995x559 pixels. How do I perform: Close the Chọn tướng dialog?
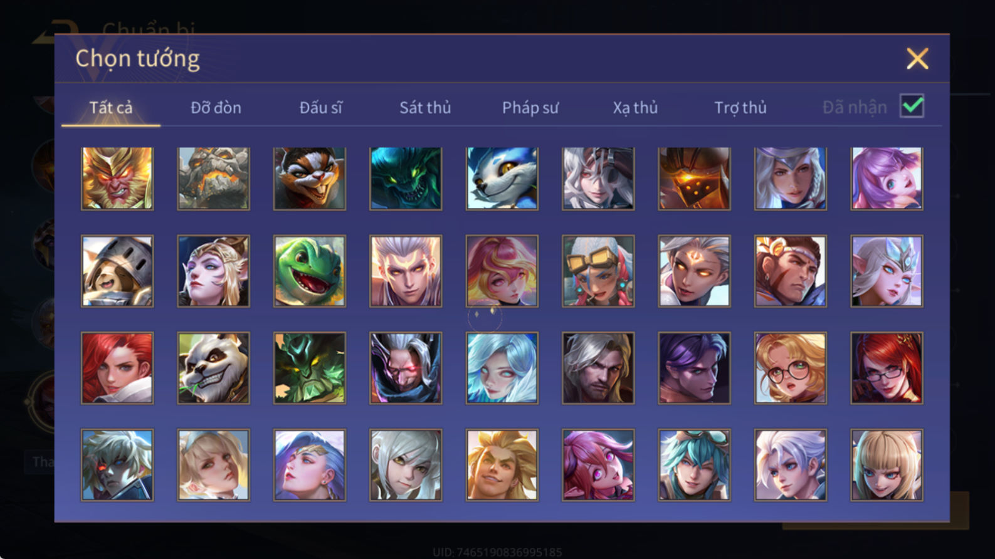[917, 58]
